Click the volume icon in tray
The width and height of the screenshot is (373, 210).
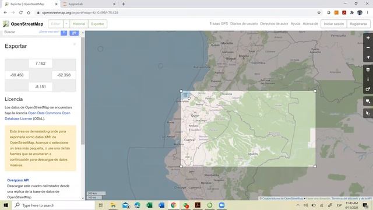[x=305, y=205]
